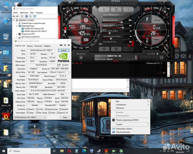Screen dimensions: 193x154
Task: Open the Панель управления desktop icon
Action: [x=6, y=56]
